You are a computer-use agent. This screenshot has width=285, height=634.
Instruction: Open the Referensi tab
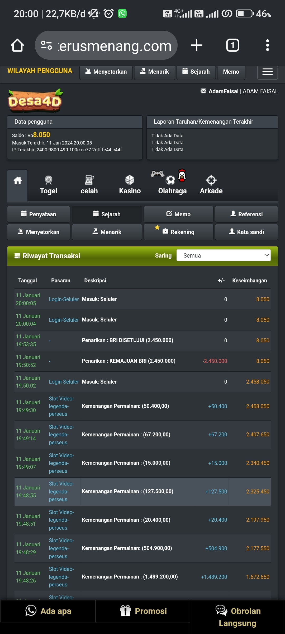tap(246, 214)
